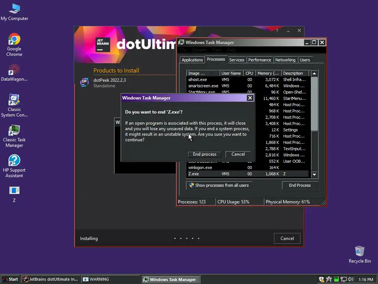This screenshot has width=378, height=284.
Task: Confirm with the End process button
Action: pyautogui.click(x=205, y=154)
